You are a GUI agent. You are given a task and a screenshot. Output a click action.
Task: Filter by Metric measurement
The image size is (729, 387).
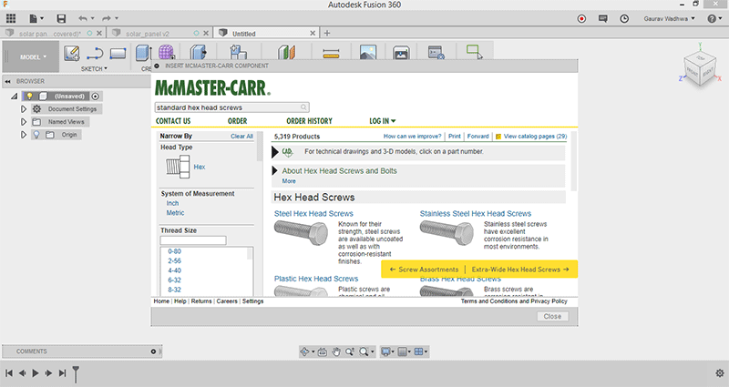175,213
